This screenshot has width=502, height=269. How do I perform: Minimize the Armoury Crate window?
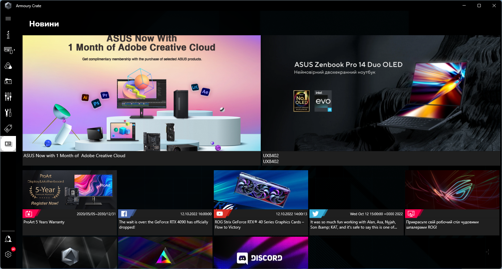click(464, 6)
